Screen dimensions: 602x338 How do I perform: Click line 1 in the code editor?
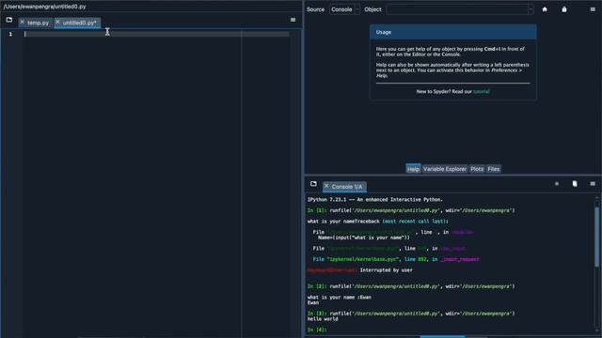point(157,34)
